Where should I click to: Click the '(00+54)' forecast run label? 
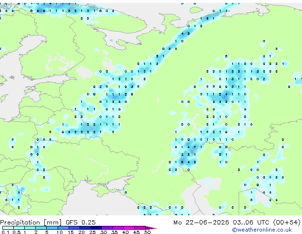tap(287, 222)
